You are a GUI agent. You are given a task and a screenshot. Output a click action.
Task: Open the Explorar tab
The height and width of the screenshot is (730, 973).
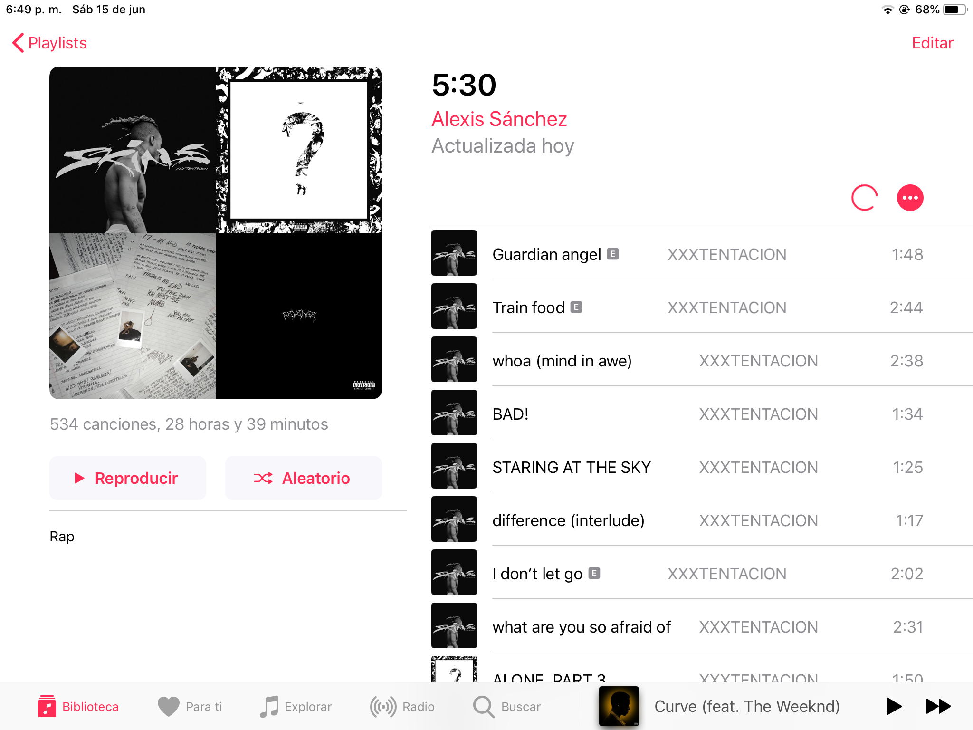point(296,707)
